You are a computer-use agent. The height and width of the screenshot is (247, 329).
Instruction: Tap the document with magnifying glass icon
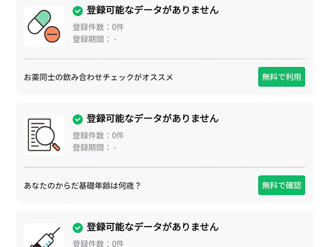(44, 135)
